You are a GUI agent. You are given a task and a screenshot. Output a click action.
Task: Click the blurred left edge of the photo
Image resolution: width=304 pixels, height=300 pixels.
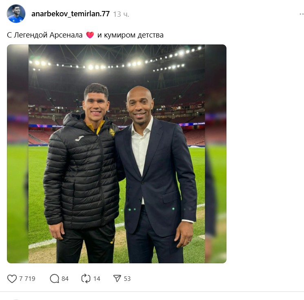pyautogui.click(x=18, y=155)
